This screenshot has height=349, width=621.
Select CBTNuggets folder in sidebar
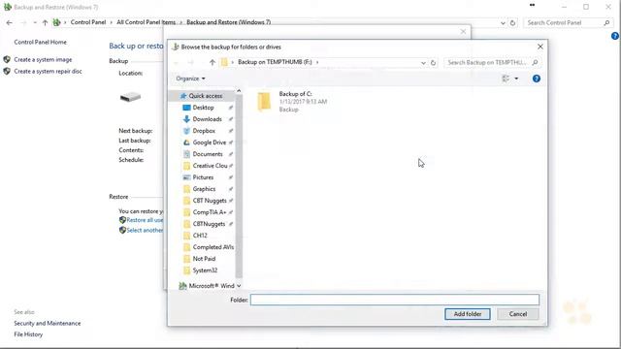(x=209, y=224)
